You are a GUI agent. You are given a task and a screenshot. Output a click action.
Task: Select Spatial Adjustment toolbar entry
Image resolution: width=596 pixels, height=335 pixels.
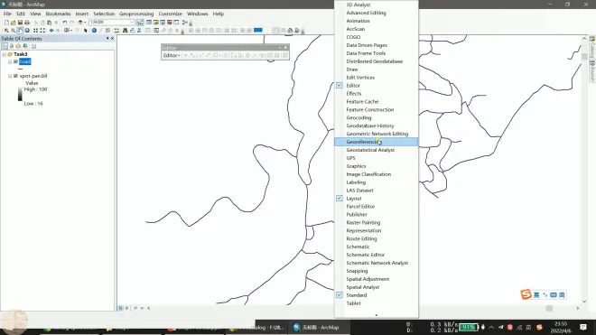point(376,279)
